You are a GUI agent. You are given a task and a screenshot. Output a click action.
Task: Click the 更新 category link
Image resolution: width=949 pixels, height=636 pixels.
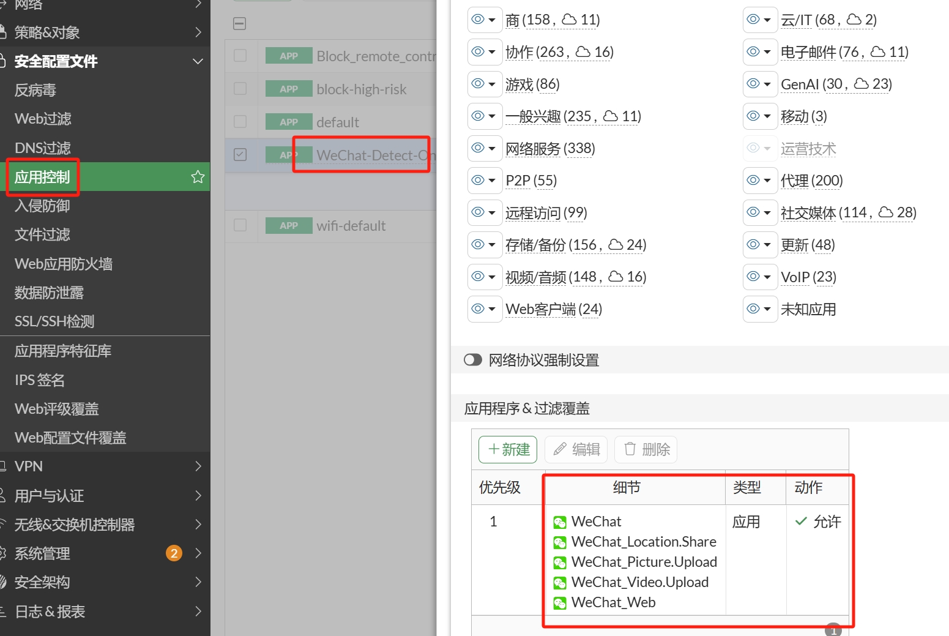click(x=795, y=245)
